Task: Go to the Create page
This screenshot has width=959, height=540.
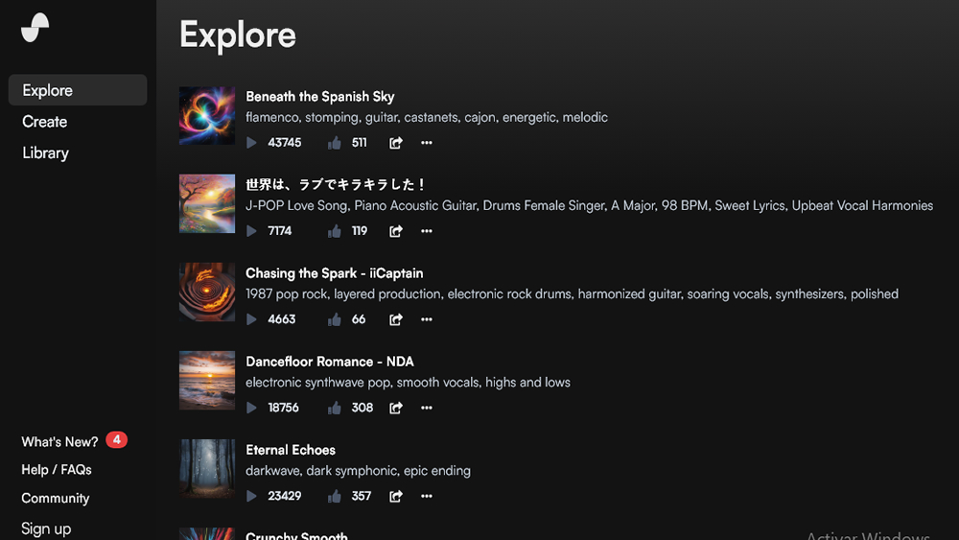Action: (45, 122)
